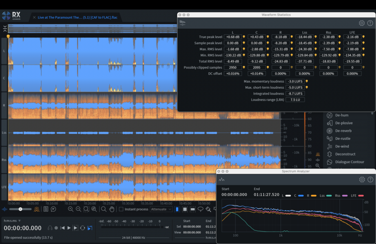This screenshot has height=244, width=376.
Task: Adjust the waveform/spectrogram opacity slider
Action: click(x=20, y=209)
